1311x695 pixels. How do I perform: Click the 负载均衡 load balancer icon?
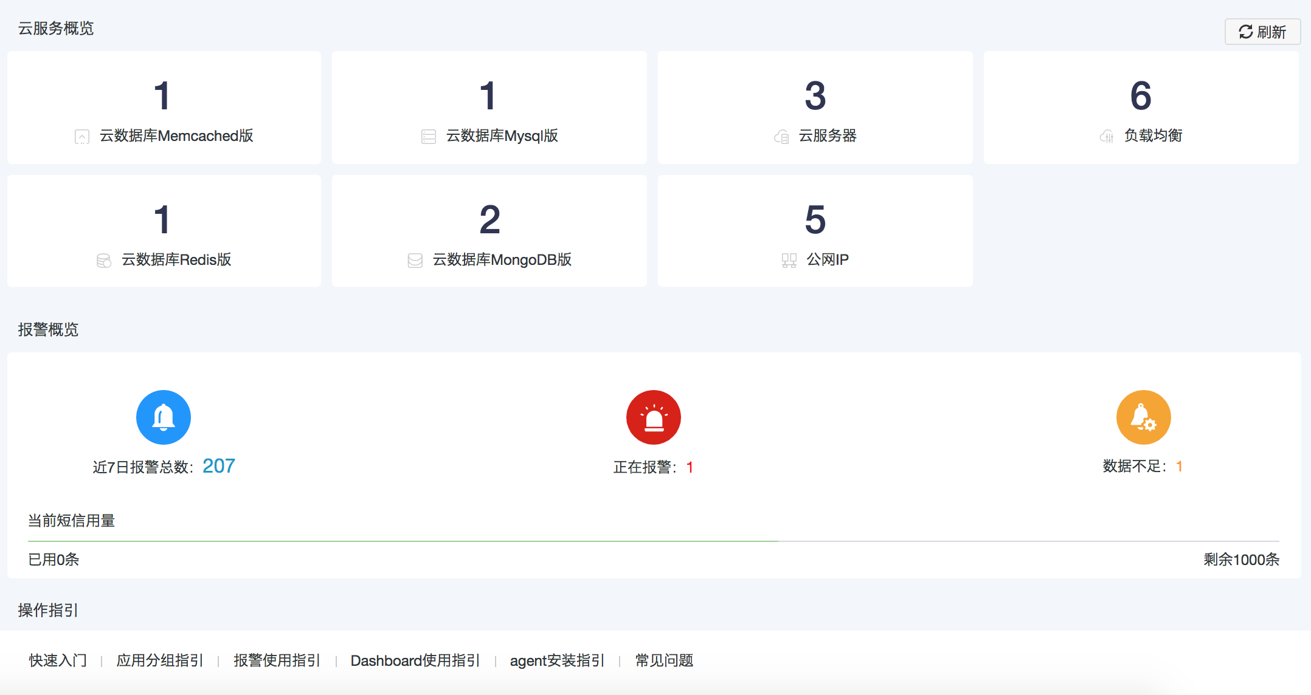(1107, 137)
